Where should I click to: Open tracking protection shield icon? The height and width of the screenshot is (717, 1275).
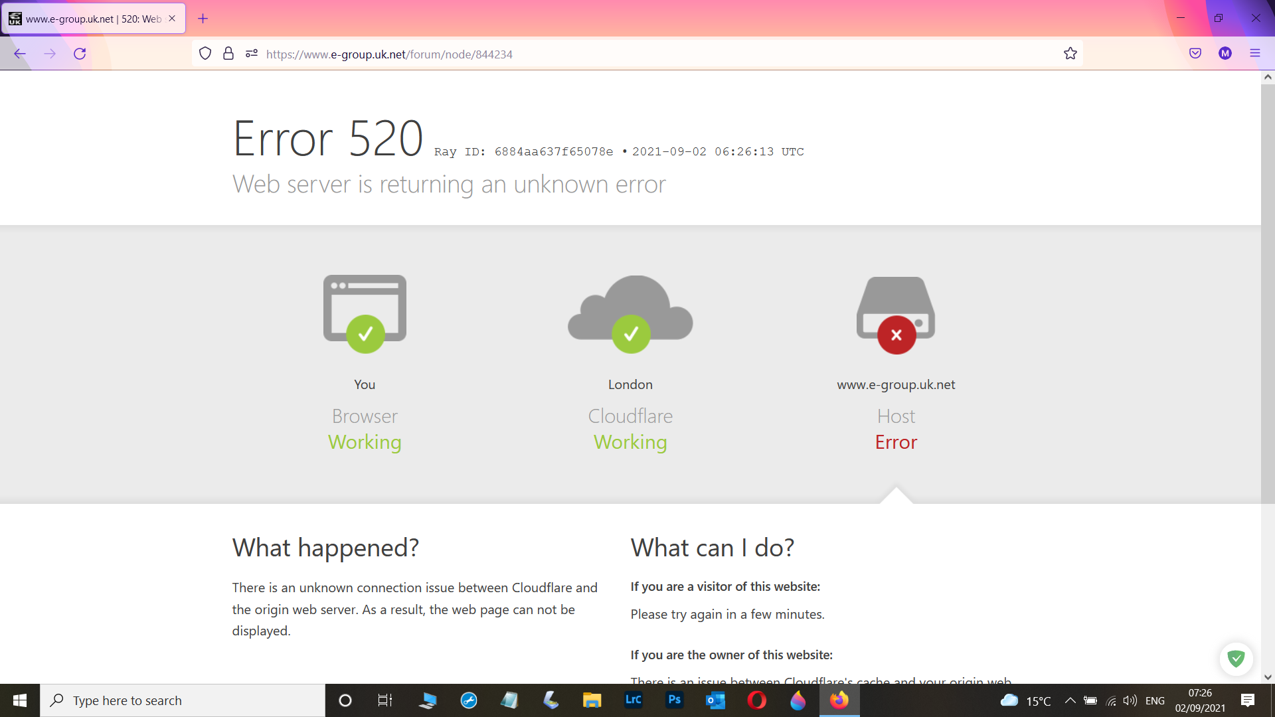tap(205, 54)
